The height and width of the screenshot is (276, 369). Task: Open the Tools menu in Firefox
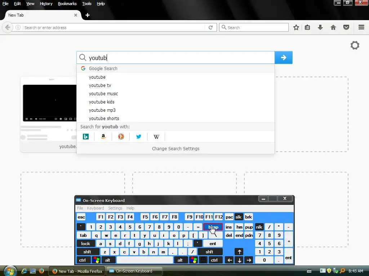(86, 4)
